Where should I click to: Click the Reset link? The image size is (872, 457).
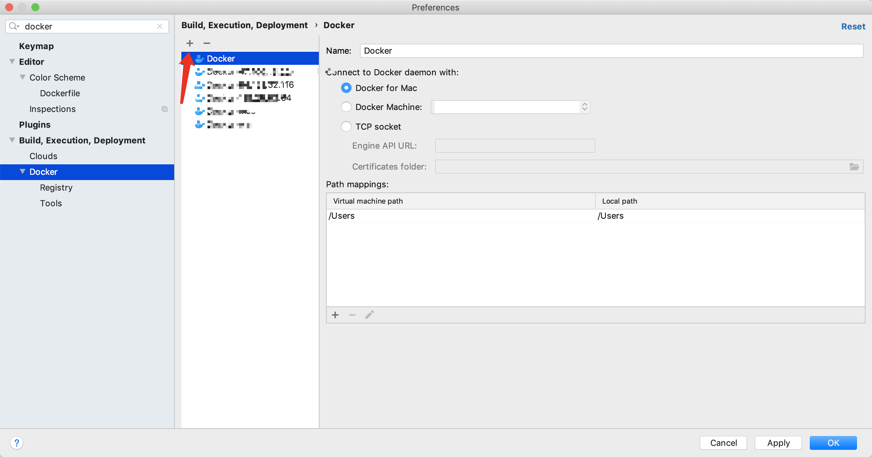[853, 27]
